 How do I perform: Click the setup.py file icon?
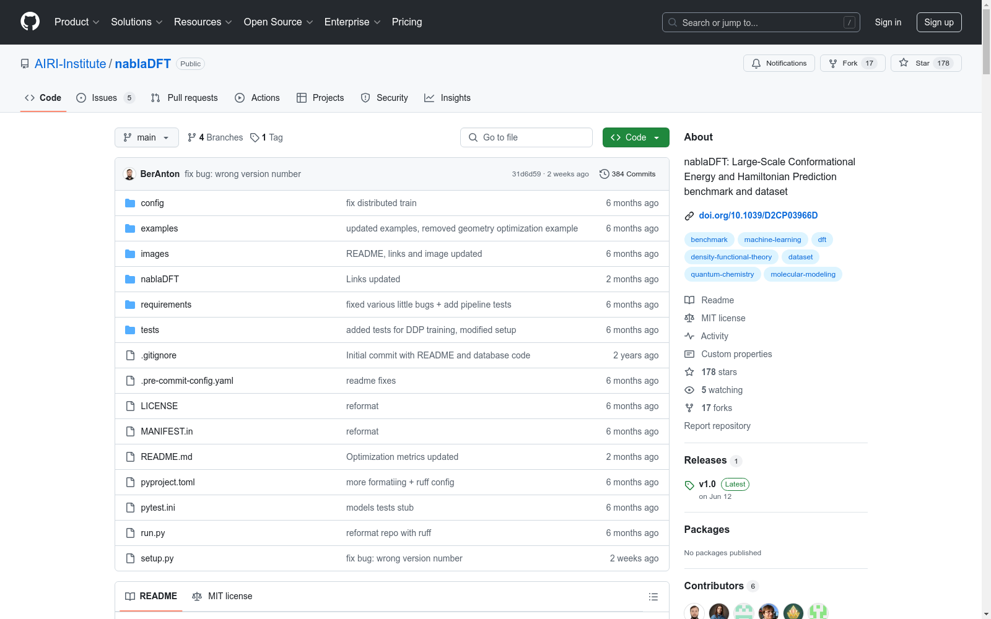click(130, 558)
